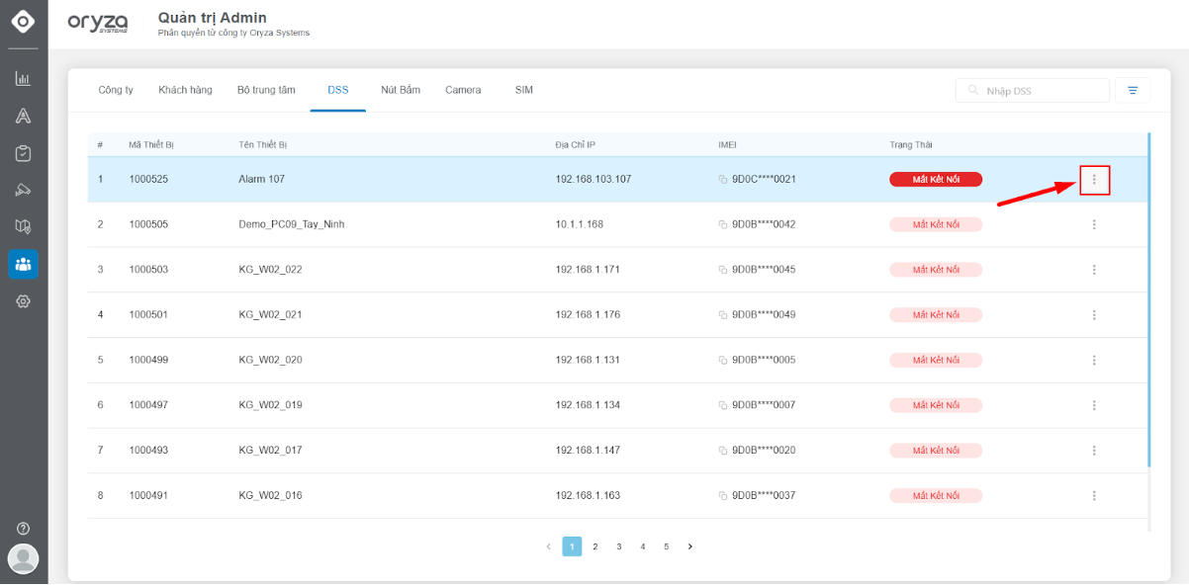Click the Mã Thiết Bị column header
The height and width of the screenshot is (586, 1189).
point(151,145)
